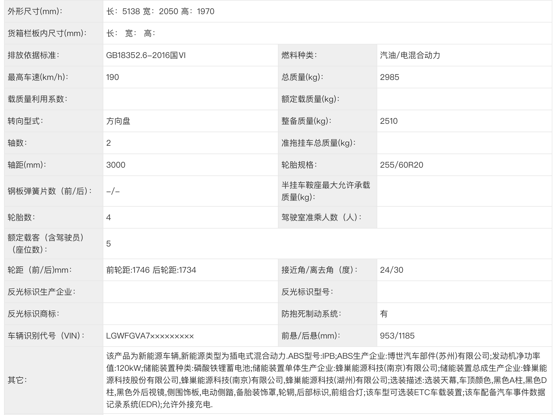The image size is (557, 415).
Task: Click the 其它 description paragraph text
Action: (x=326, y=380)
